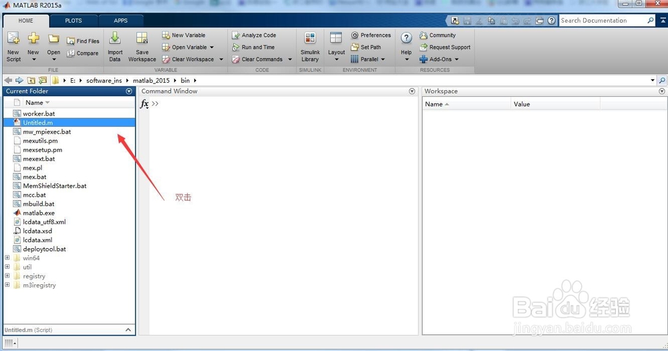
Task: Switch to the HOME tab
Action: (x=25, y=21)
